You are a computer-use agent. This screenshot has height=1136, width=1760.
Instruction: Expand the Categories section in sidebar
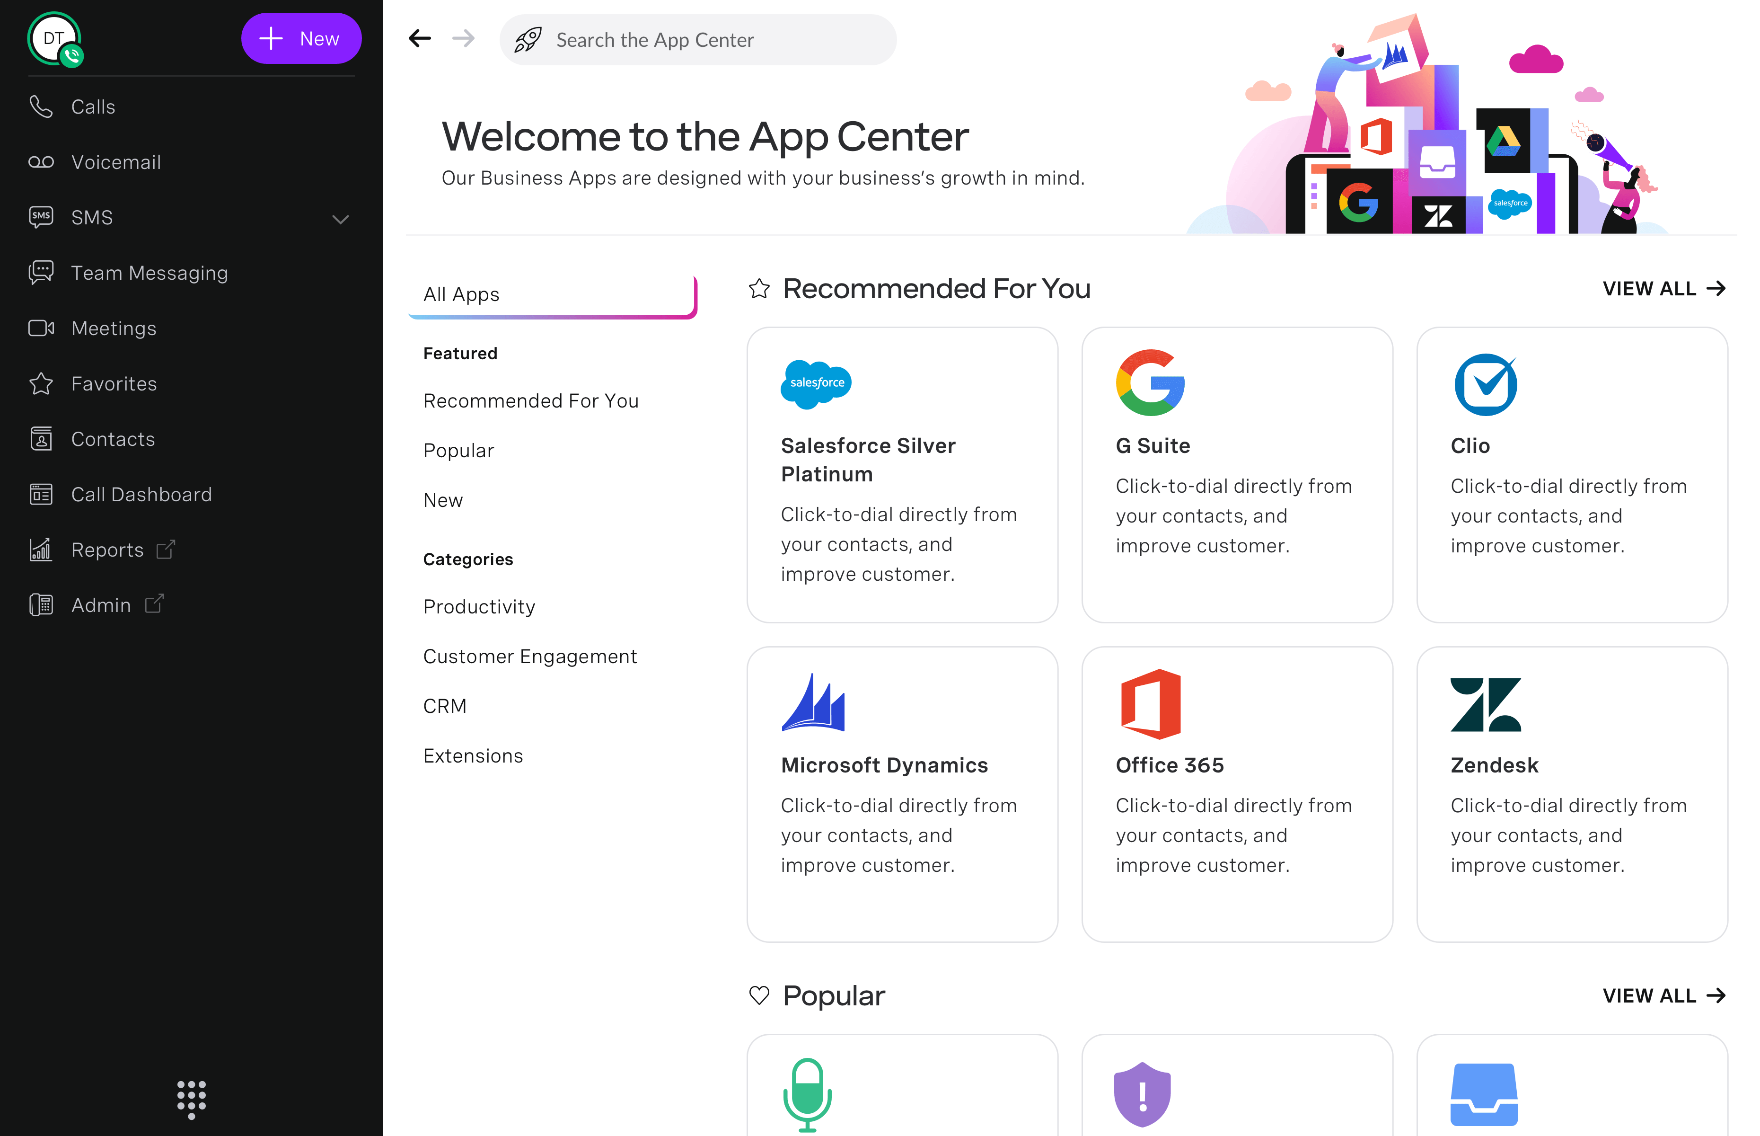click(x=469, y=559)
